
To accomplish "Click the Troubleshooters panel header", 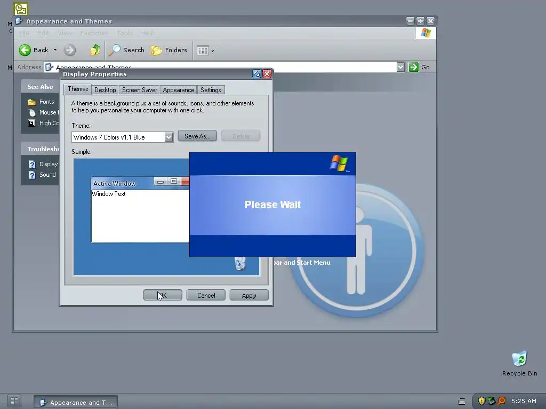I will pos(40,149).
